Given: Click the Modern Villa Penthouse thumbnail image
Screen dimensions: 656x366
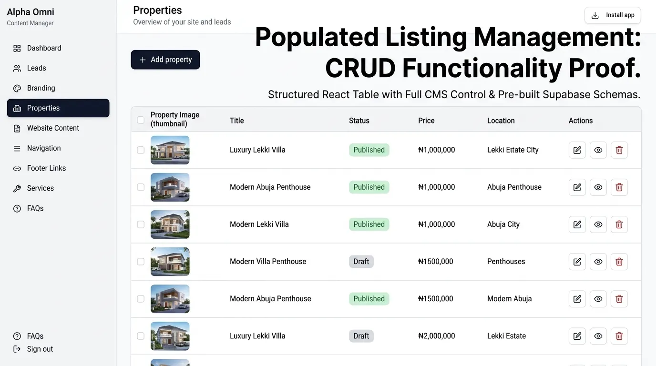Looking at the screenshot, I should click(x=170, y=262).
